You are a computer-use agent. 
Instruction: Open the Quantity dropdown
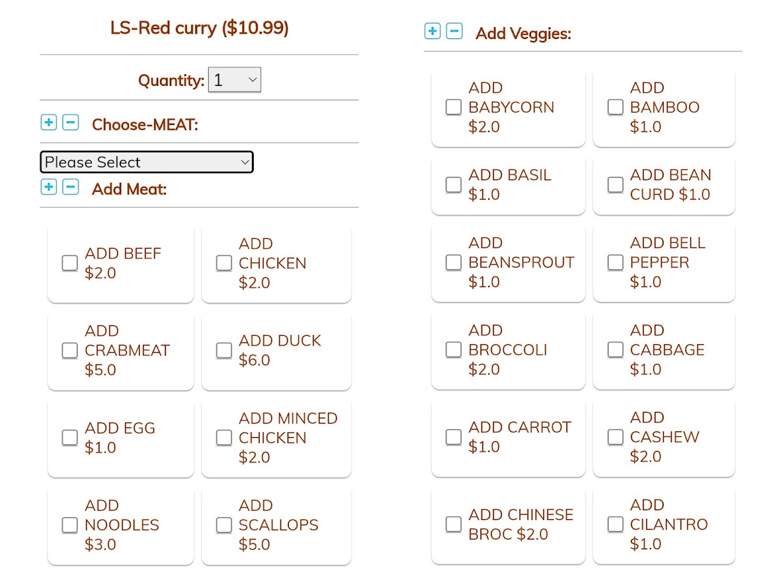234,79
